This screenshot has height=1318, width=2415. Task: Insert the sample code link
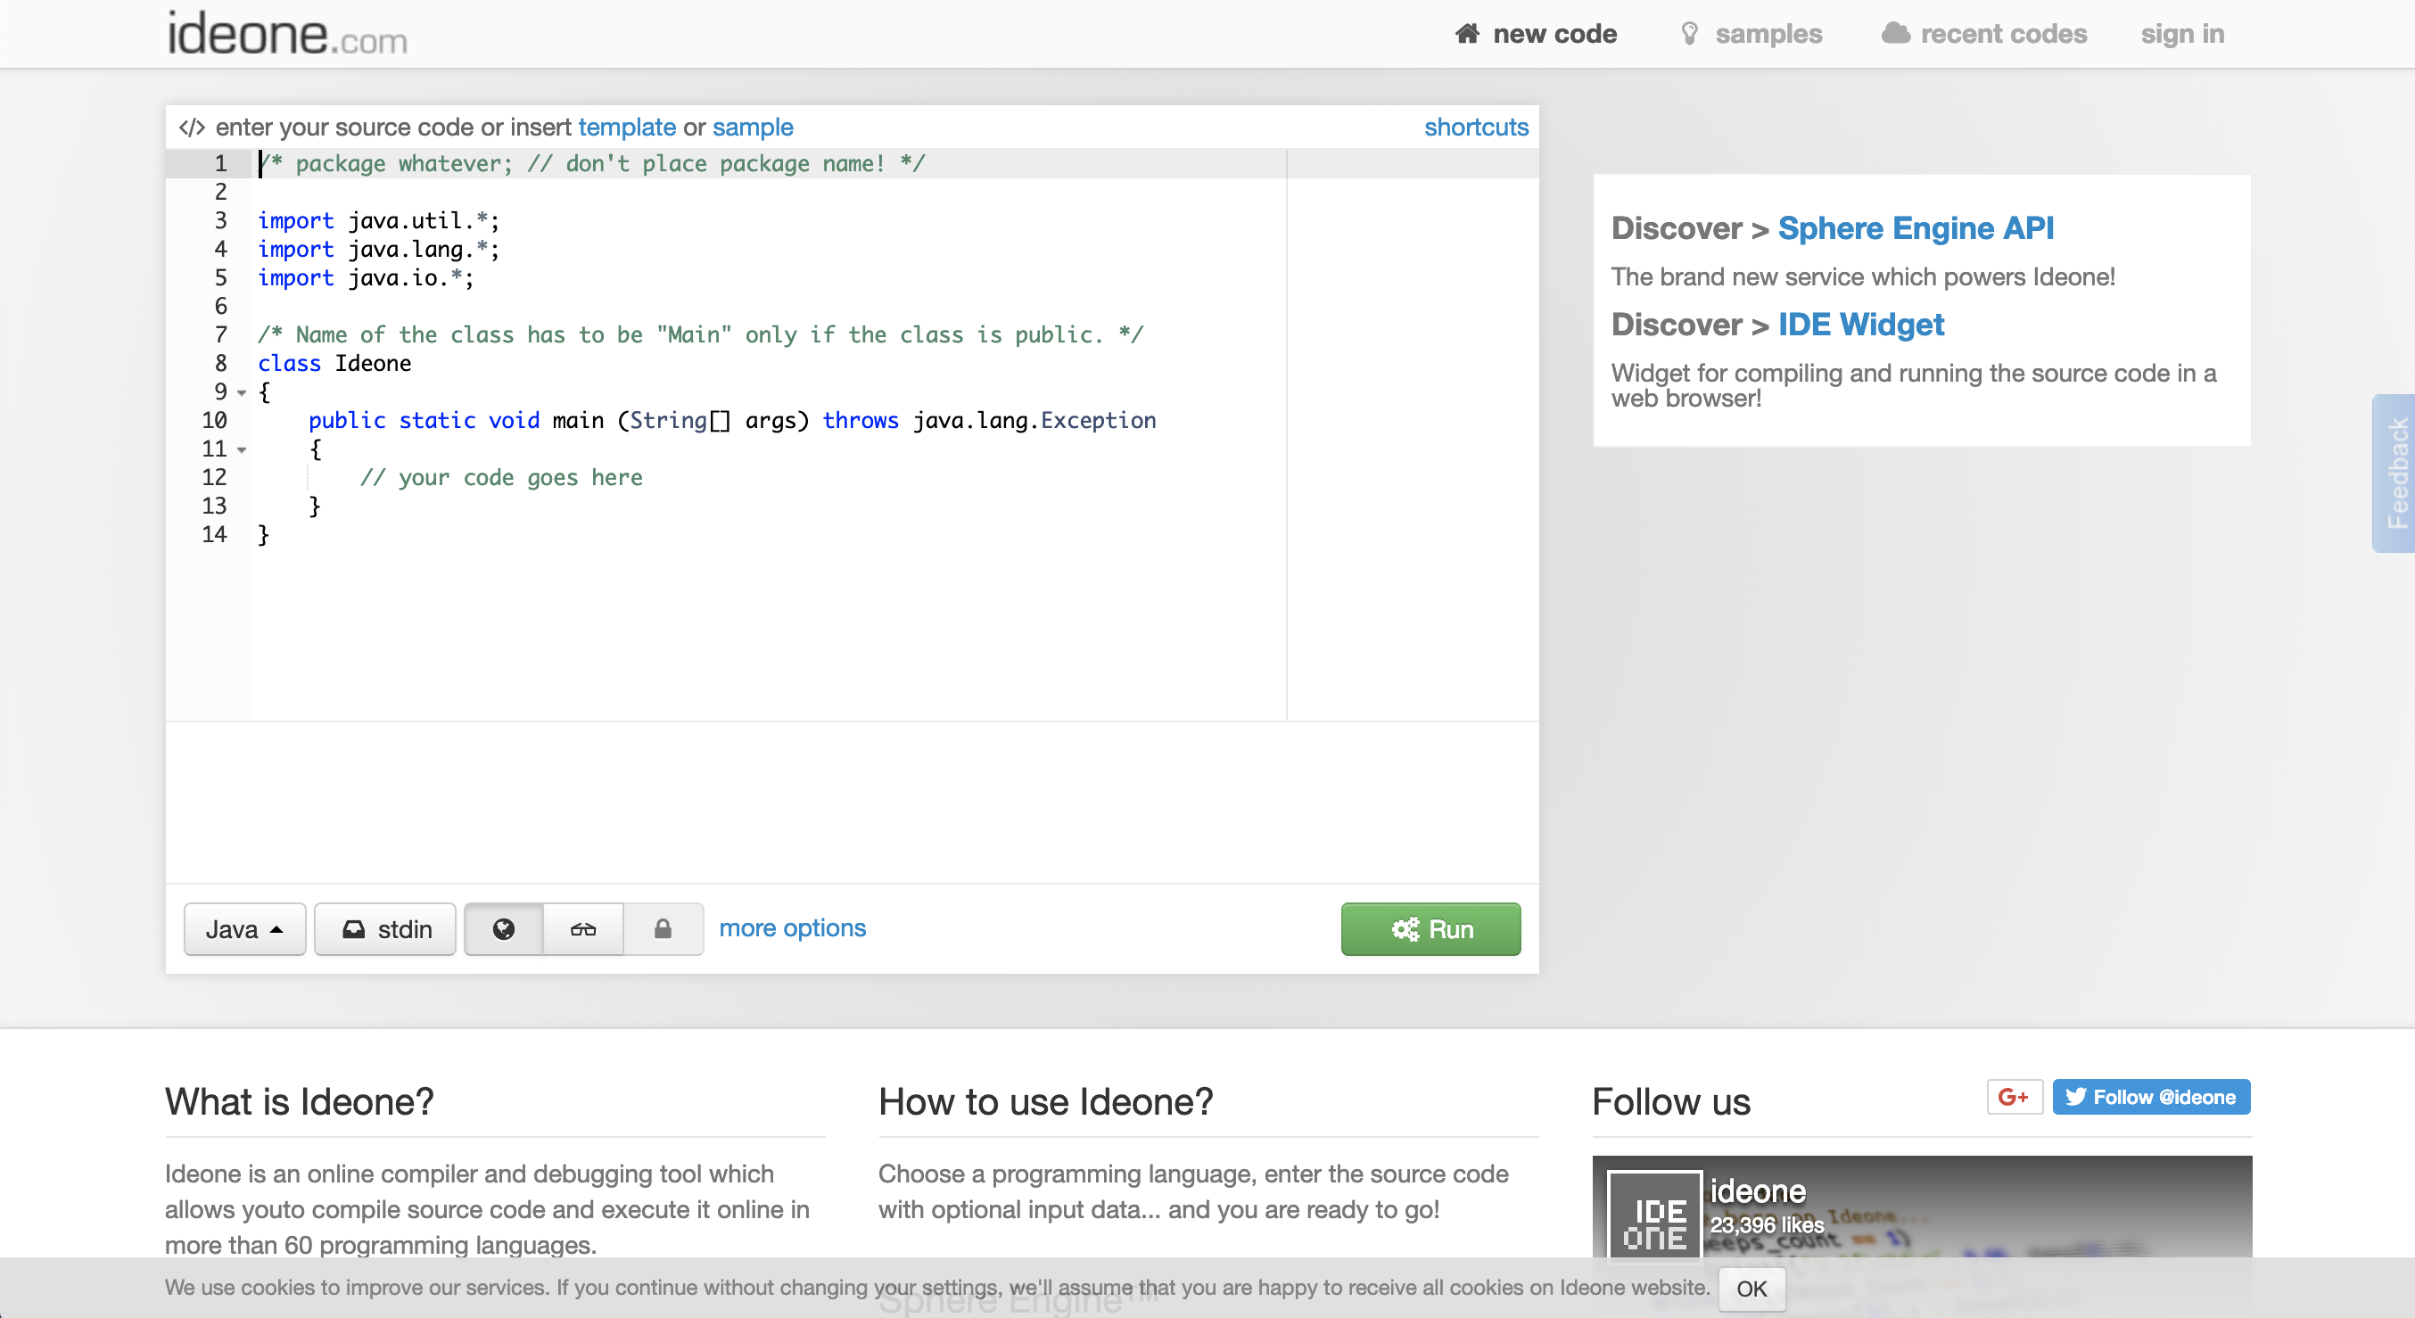pos(752,127)
